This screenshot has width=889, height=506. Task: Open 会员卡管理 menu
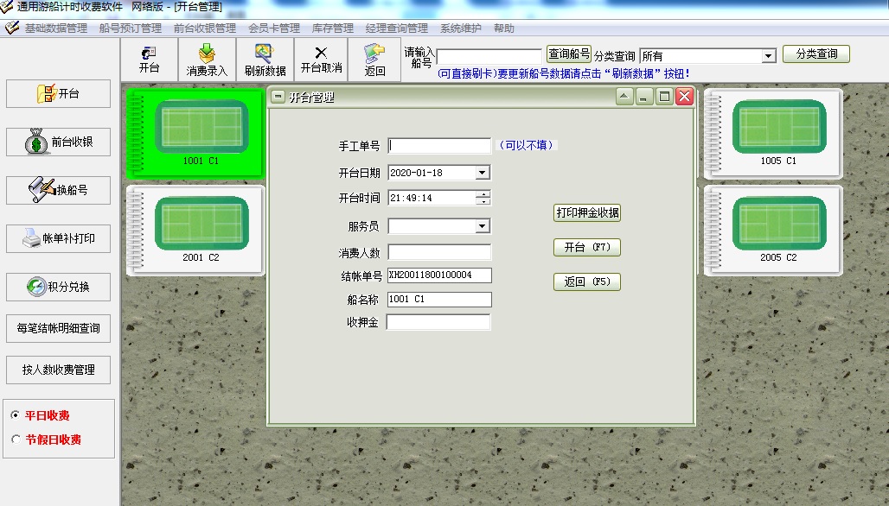click(x=274, y=28)
